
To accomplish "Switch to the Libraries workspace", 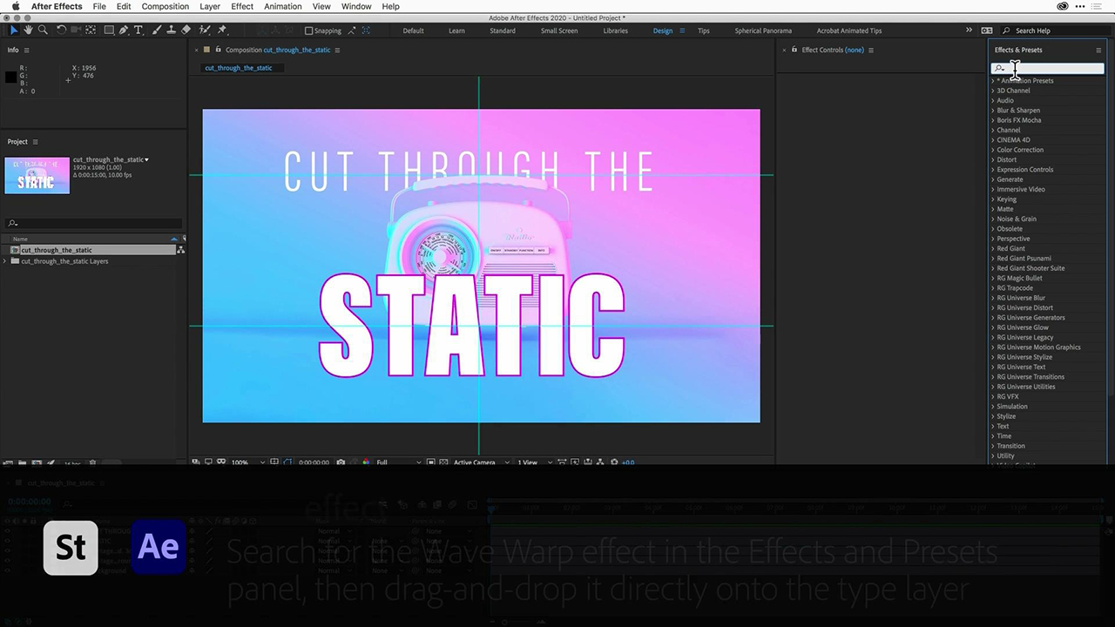I will (615, 30).
